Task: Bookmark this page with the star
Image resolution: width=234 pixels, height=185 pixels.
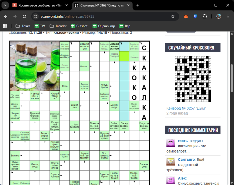Action: pos(173,16)
